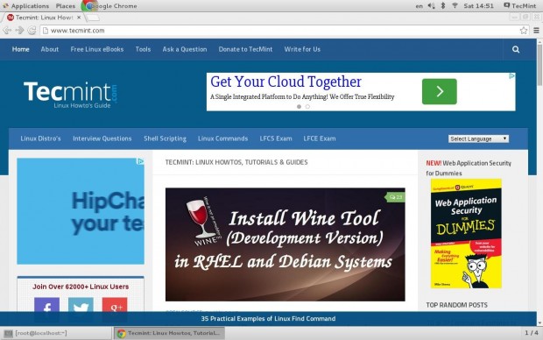Bookmark page with the star icon
This screenshot has height=340, width=543.
[523, 31]
